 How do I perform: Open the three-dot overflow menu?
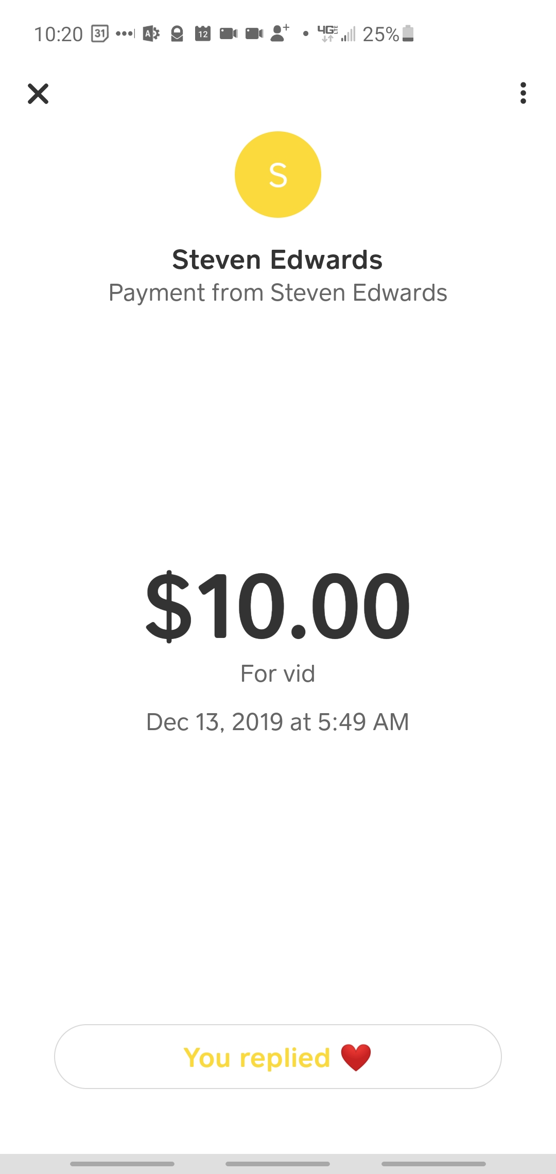[523, 93]
